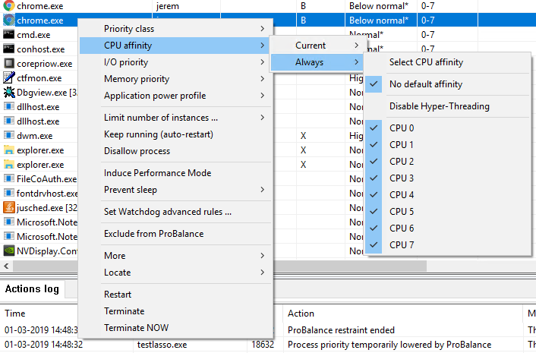Open Application power profile submenu
Screen dimensions: 536x353
(175, 96)
